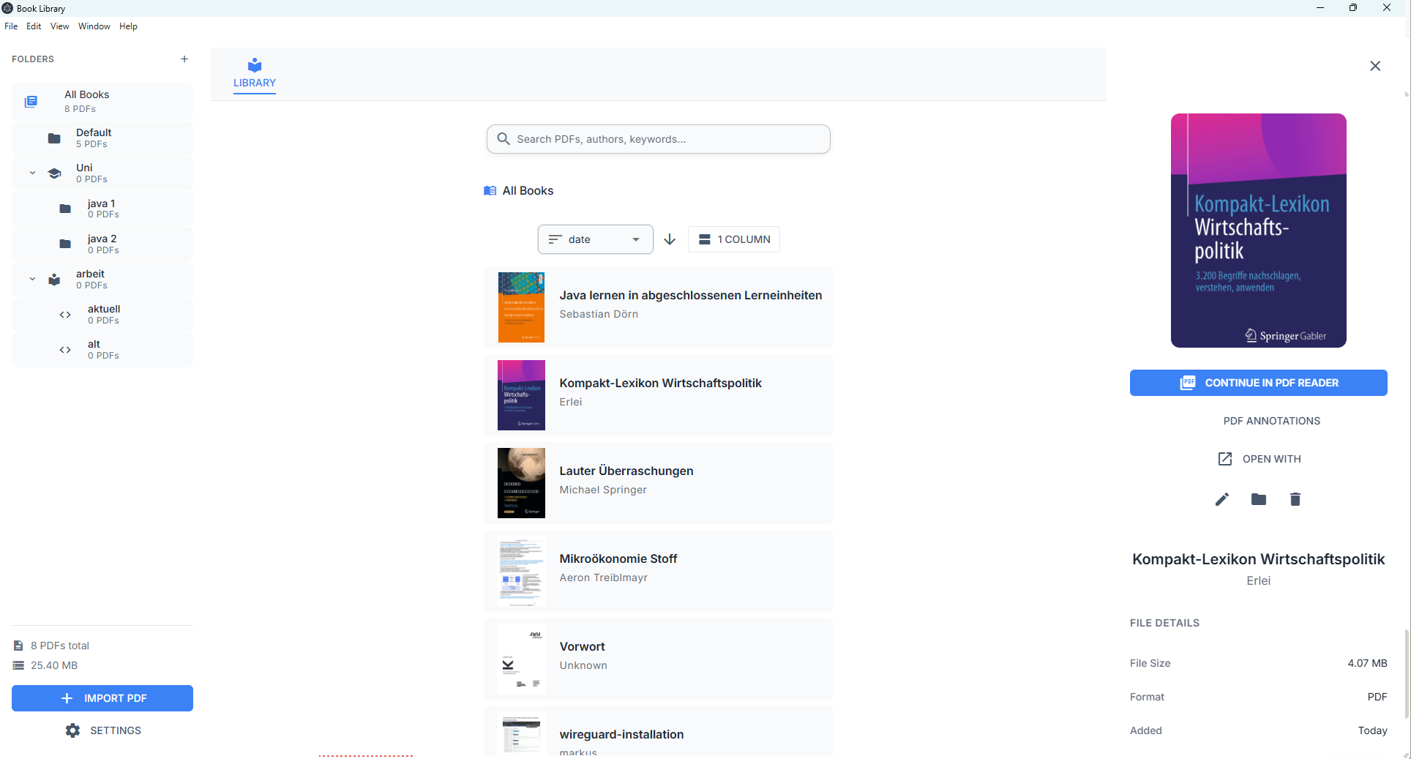The width and height of the screenshot is (1411, 759).
Task: Open the date sorting dropdown
Action: [594, 239]
